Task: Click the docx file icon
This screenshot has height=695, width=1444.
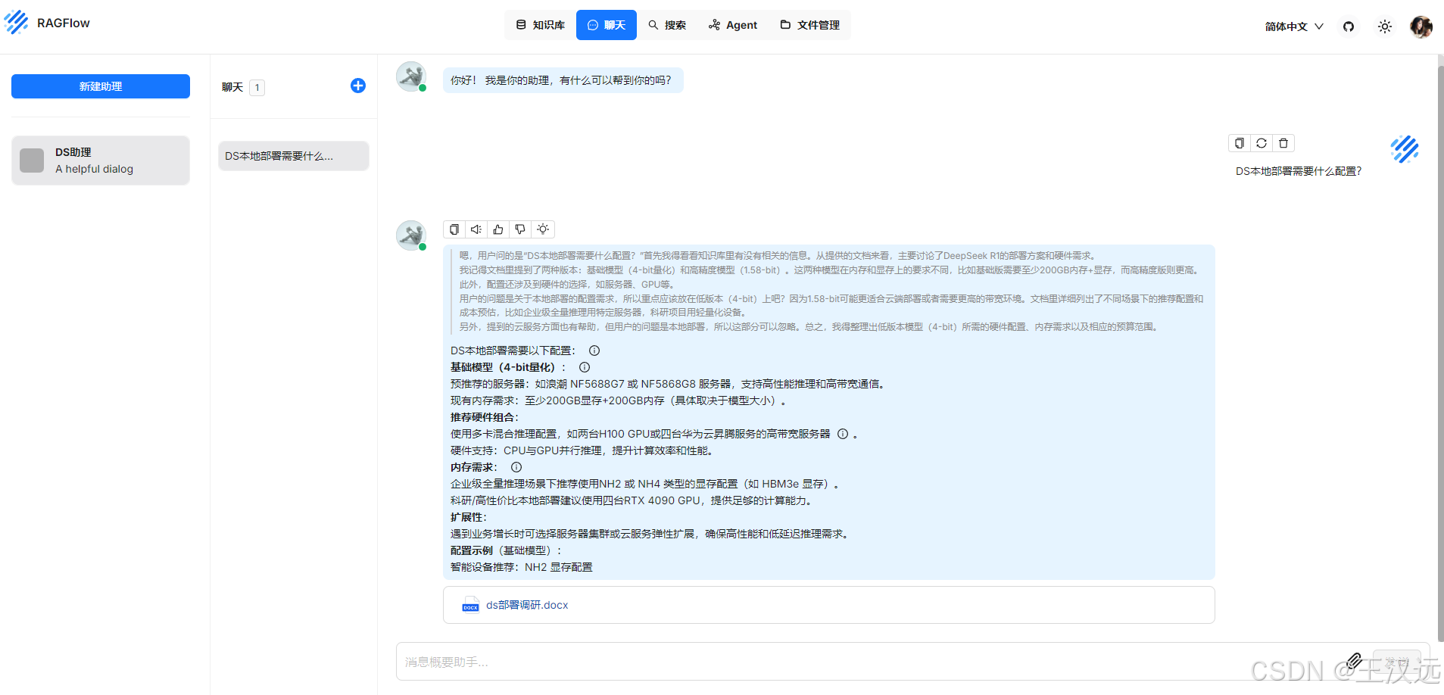Action: 470,606
